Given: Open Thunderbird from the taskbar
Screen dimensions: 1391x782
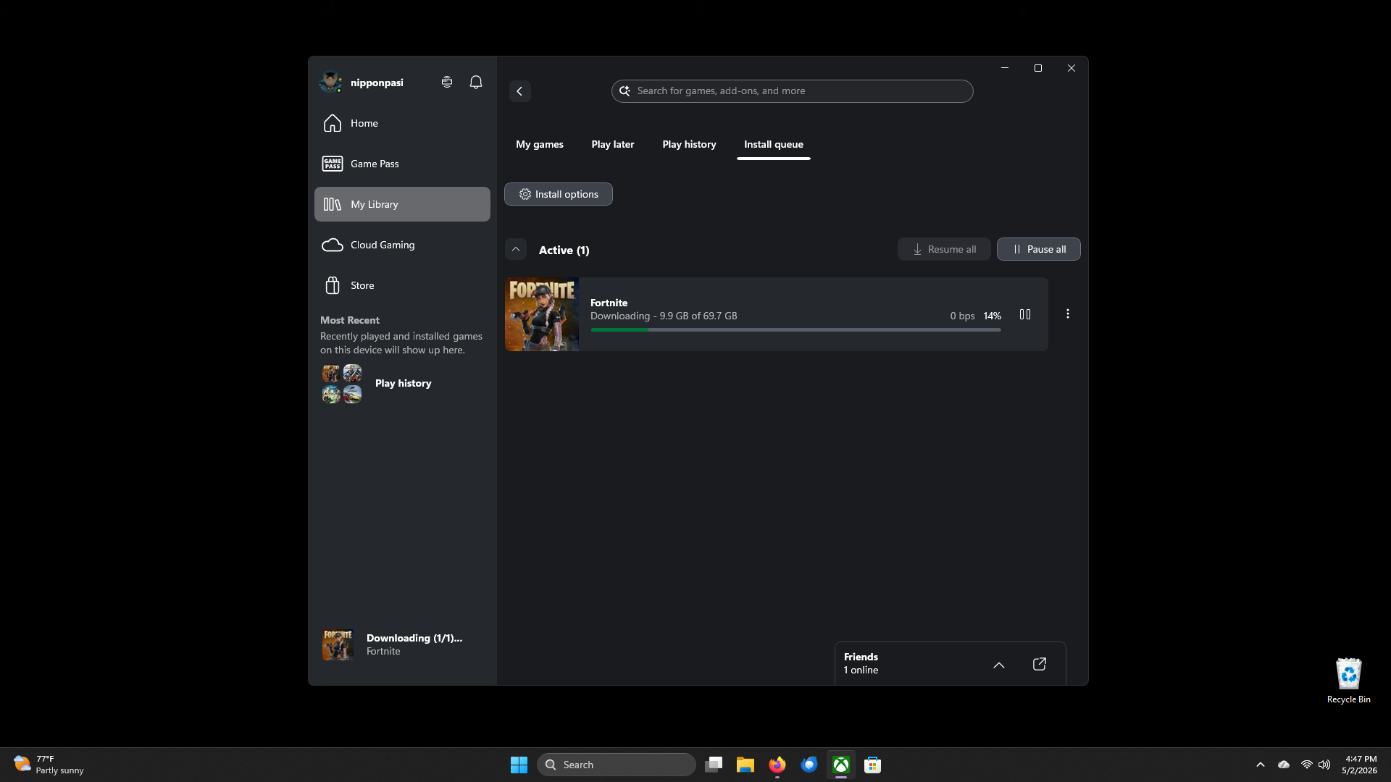Looking at the screenshot, I should pyautogui.click(x=809, y=765).
